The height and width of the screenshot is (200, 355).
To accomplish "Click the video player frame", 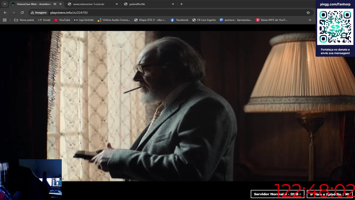I will point(177,106).
